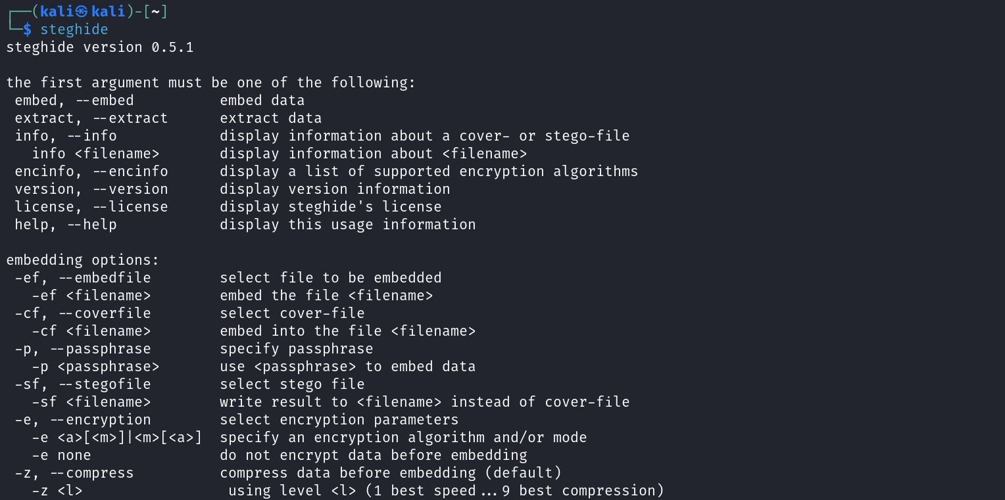Click the tilde directory in the prompt

point(155,12)
